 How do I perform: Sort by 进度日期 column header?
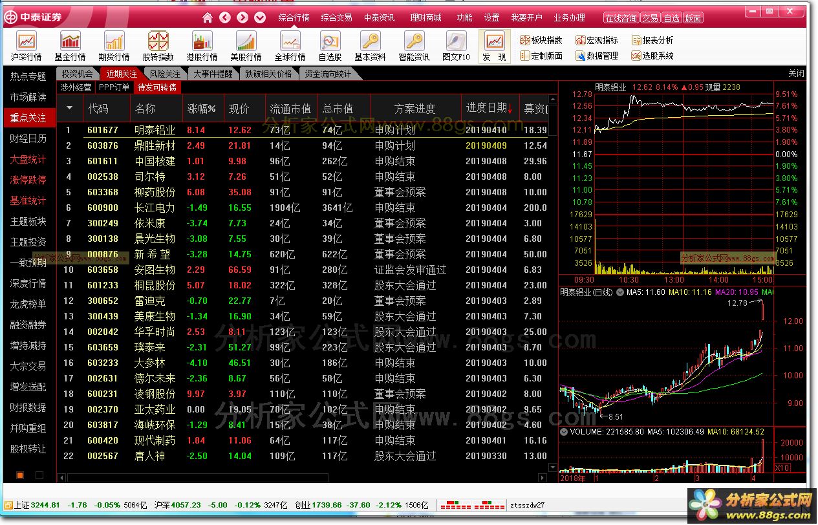click(490, 108)
